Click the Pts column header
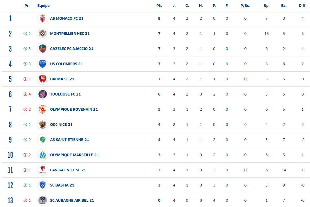This screenshot has height=207, width=310. pos(159,6)
